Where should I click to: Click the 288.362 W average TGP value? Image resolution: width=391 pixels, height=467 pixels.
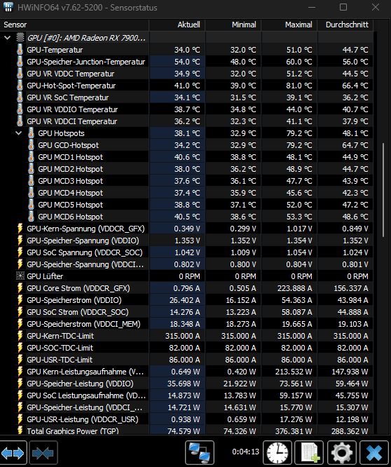click(x=350, y=431)
